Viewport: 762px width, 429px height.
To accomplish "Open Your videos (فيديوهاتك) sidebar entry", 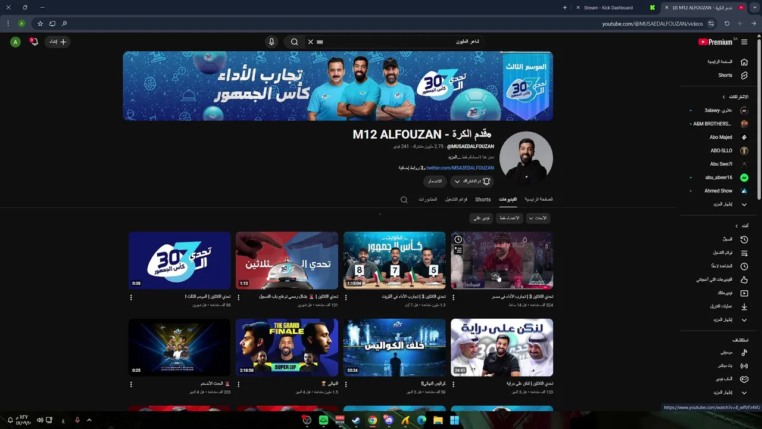I will click(x=733, y=293).
